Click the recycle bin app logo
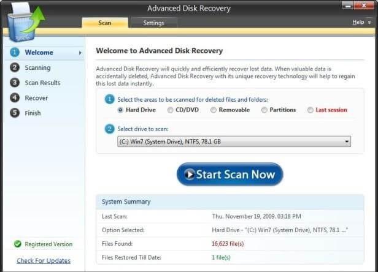378x272 pixels. pyautogui.click(x=25, y=22)
